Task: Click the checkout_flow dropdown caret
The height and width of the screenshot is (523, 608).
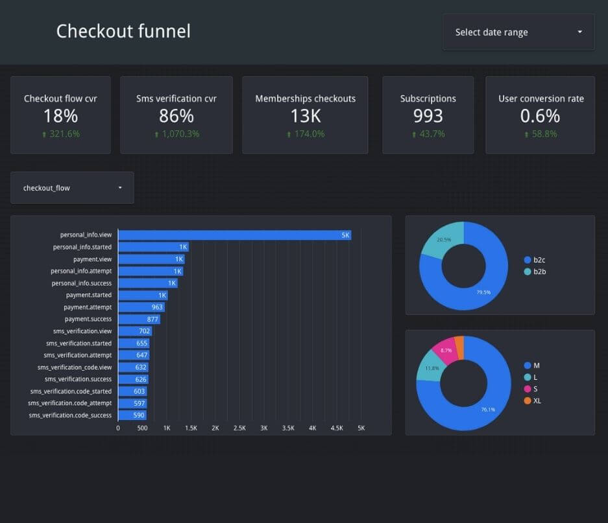Action: [120, 187]
